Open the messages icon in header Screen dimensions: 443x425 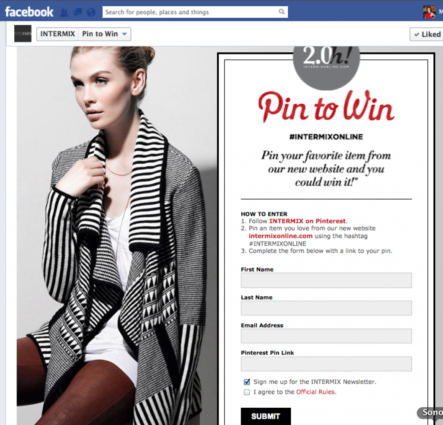point(78,12)
